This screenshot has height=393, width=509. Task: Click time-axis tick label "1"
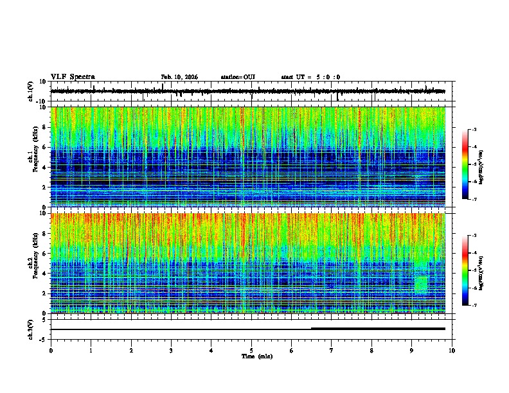click(x=91, y=351)
